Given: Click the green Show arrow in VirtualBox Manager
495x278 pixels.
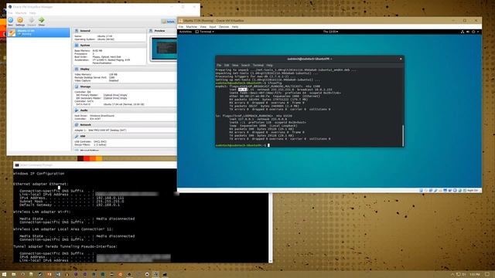Looking at the screenshot, I should pyautogui.click(x=41, y=21).
